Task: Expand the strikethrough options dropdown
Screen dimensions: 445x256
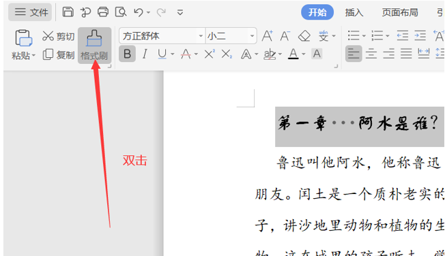Action: pyautogui.click(x=196, y=54)
